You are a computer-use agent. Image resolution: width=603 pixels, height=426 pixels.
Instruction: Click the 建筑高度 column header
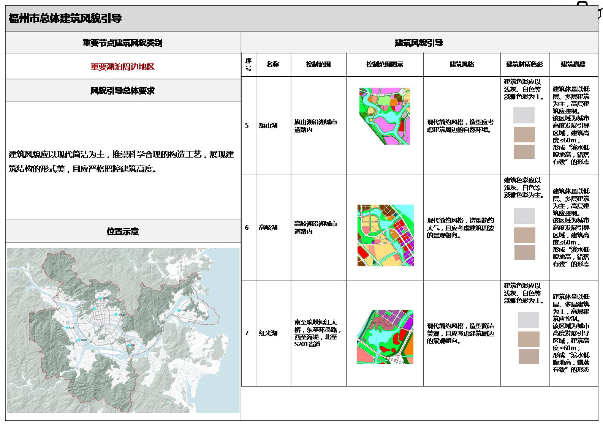coord(573,65)
